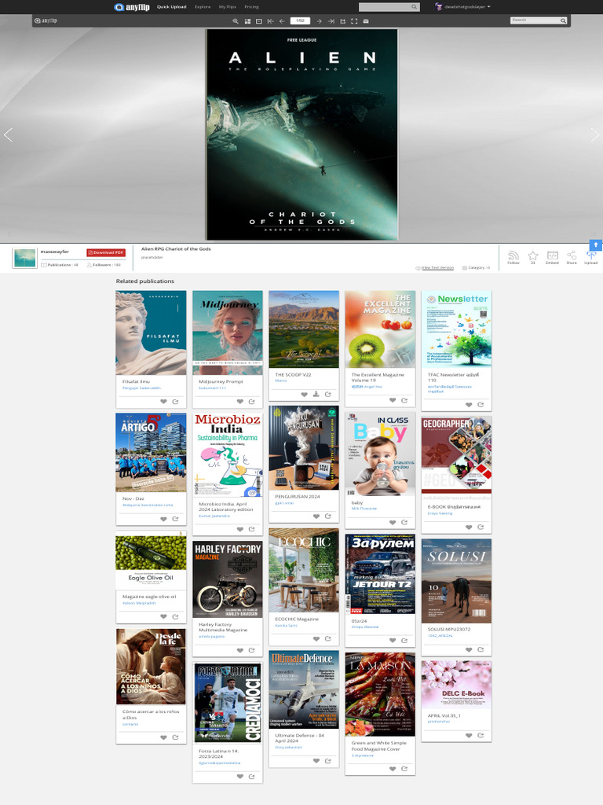Click the 'Alien RPG Chariot of the Gods' title text

tap(176, 249)
